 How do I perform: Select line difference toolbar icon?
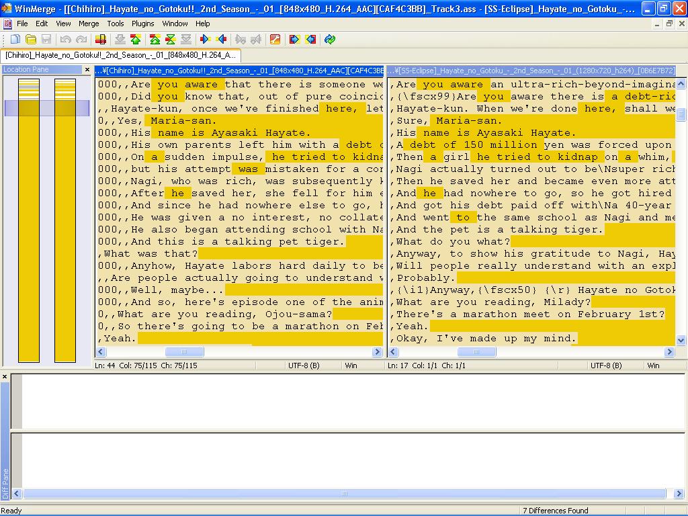pos(101,40)
